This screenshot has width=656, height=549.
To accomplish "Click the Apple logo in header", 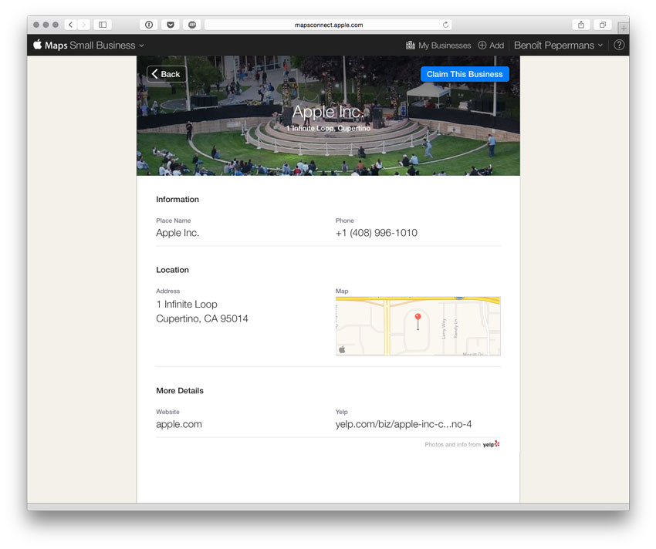I will pyautogui.click(x=38, y=45).
